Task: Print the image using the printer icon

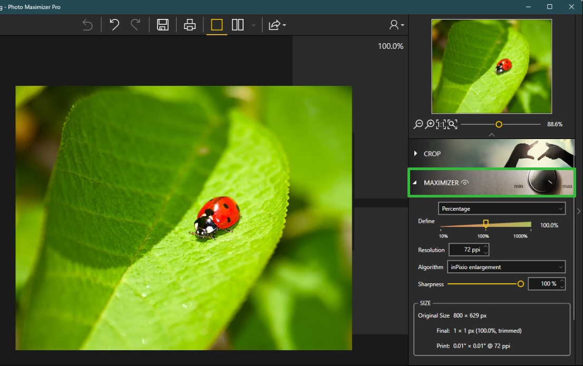Action: point(190,25)
